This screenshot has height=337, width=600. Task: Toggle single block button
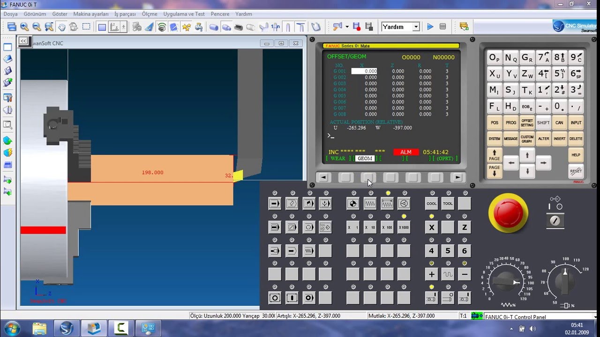tap(275, 227)
